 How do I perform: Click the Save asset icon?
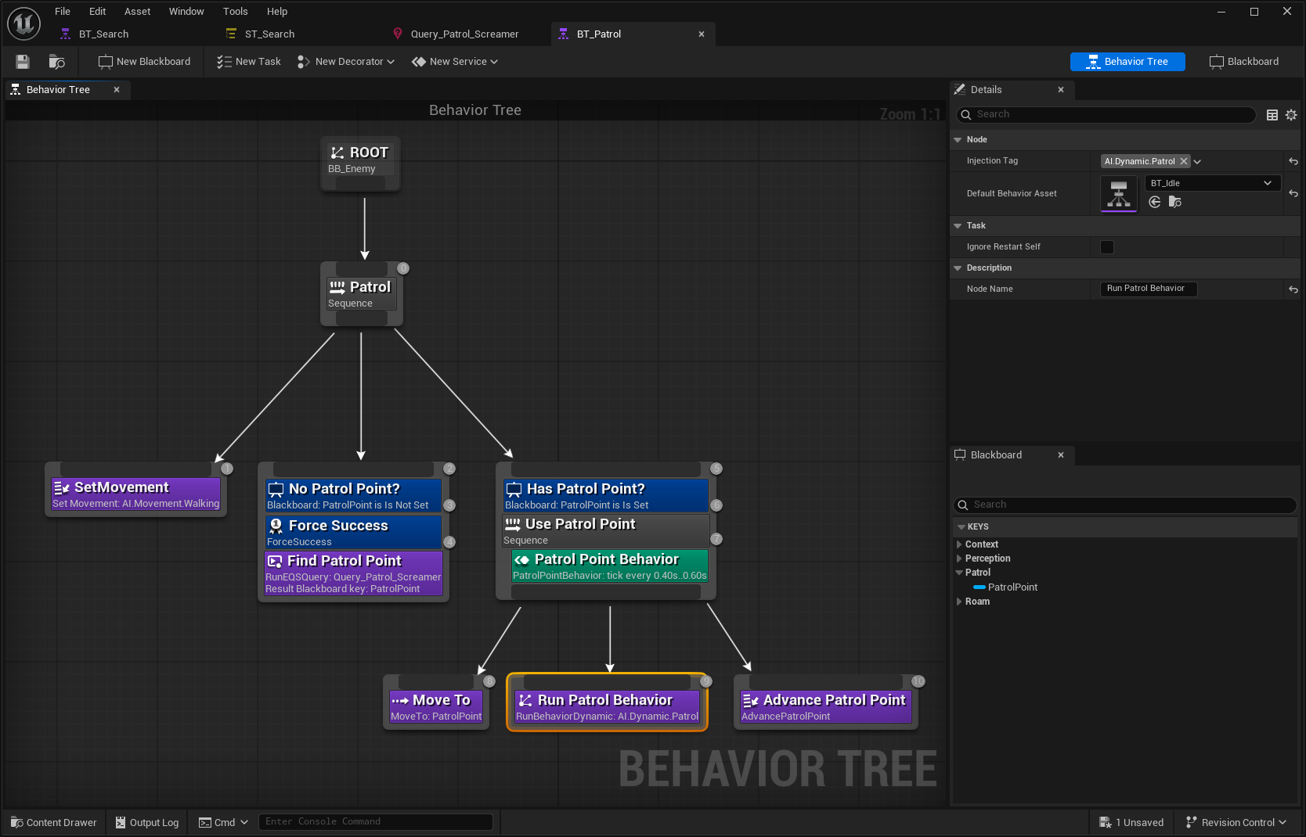coord(22,62)
